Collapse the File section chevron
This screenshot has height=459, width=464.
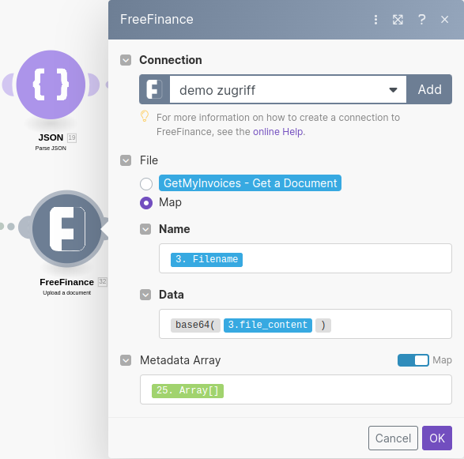(x=126, y=160)
